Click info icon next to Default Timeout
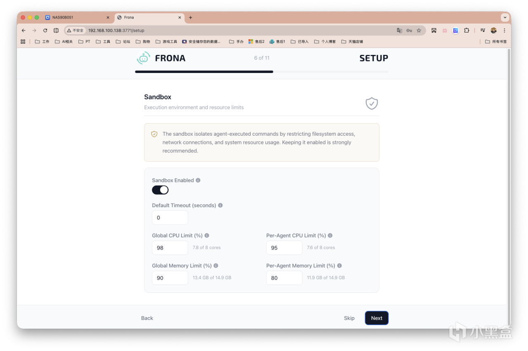528x351 pixels. click(x=220, y=205)
